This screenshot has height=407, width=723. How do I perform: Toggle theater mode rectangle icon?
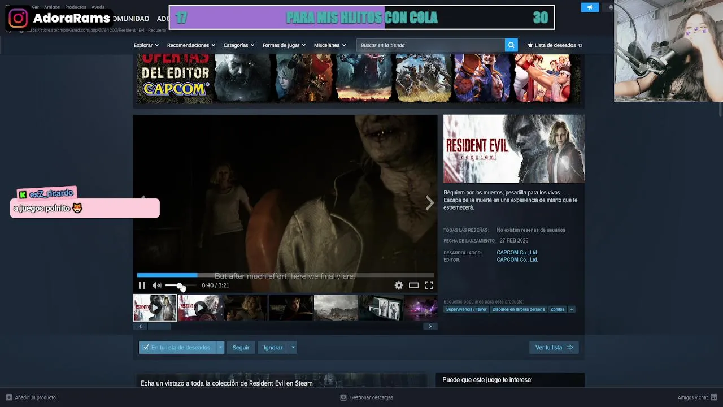tap(414, 285)
